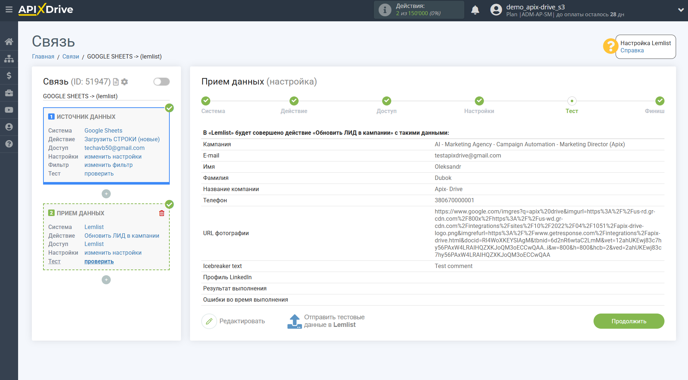Viewport: 688px width, 380px height.
Task: Select the Dubok surname value
Action: pyautogui.click(x=443, y=178)
